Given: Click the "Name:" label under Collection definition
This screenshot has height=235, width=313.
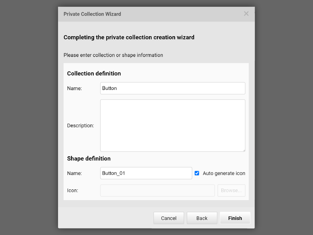Looking at the screenshot, I should pyautogui.click(x=74, y=88).
